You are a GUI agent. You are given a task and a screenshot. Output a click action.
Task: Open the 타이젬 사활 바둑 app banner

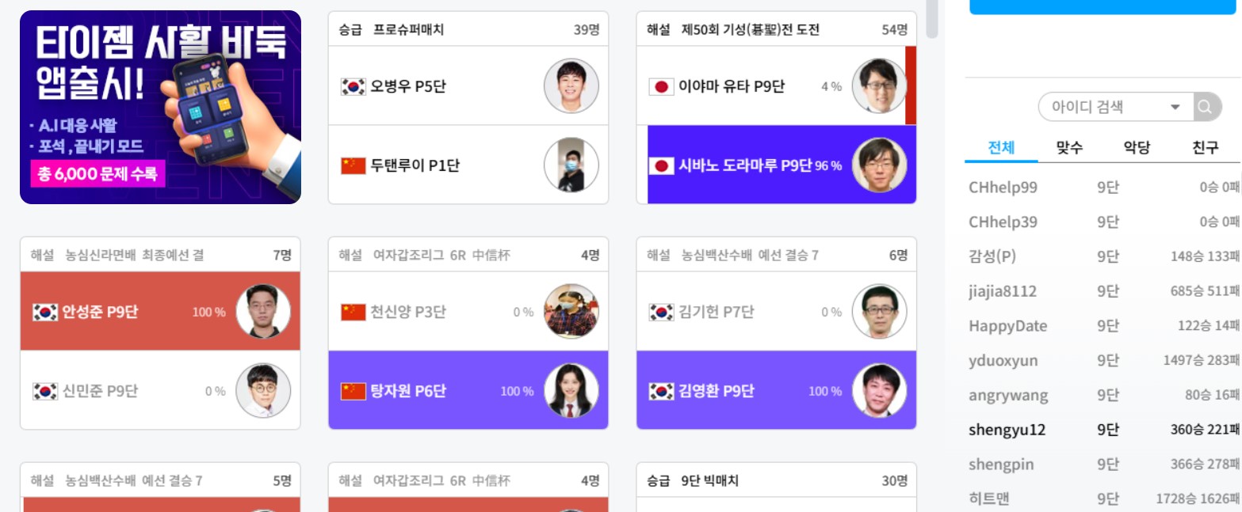click(x=161, y=101)
